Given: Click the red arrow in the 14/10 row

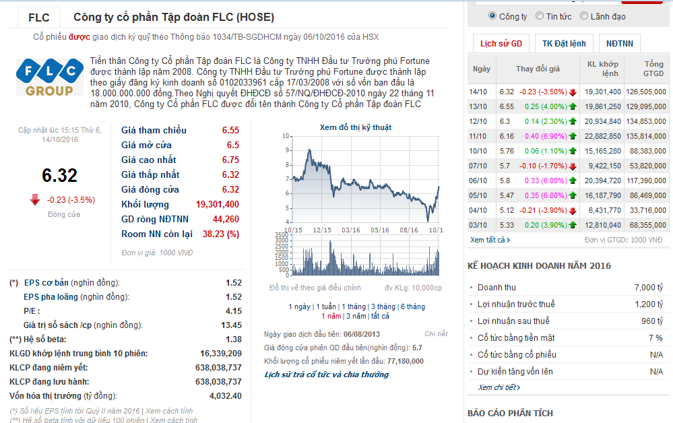Looking at the screenshot, I should pyautogui.click(x=573, y=92).
